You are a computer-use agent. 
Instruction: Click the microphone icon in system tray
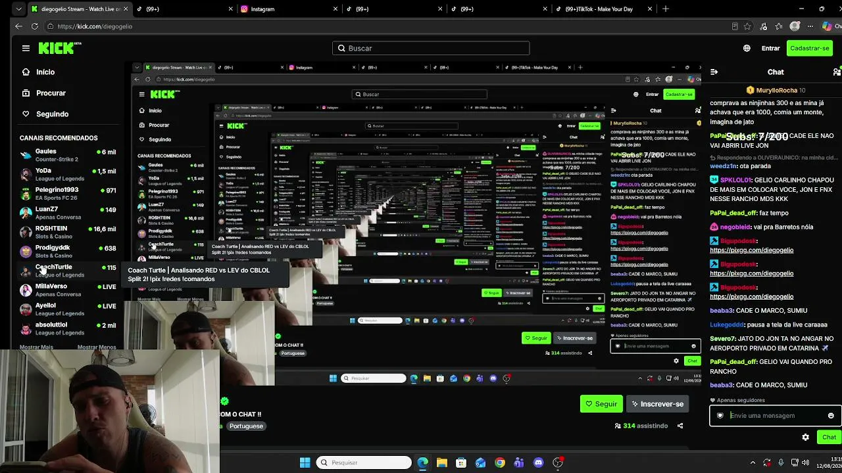[781, 462]
